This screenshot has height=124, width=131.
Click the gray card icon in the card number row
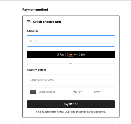pos(33,92)
